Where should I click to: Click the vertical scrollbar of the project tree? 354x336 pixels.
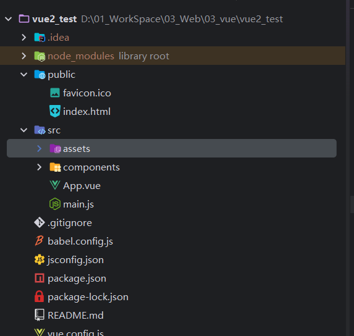[352, 204]
